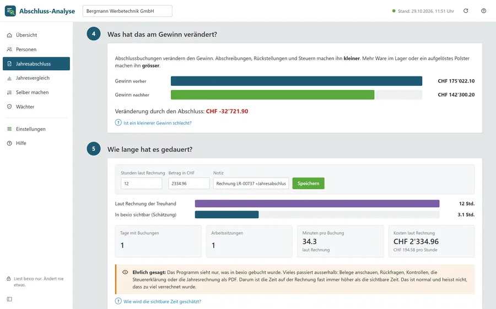Image resolution: width=496 pixels, height=309 pixels.
Task: Click the 'Tage mit Buchungen' card
Action: (x=158, y=241)
